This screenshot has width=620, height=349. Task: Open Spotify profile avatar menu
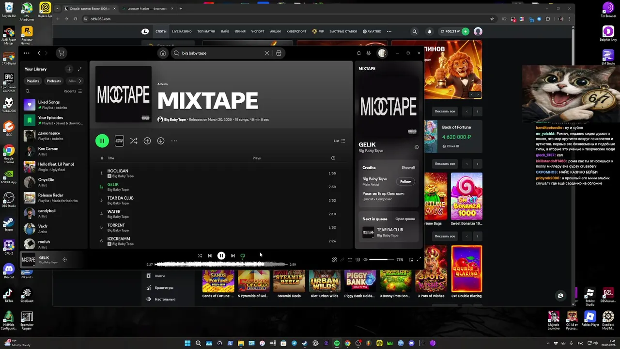[382, 53]
